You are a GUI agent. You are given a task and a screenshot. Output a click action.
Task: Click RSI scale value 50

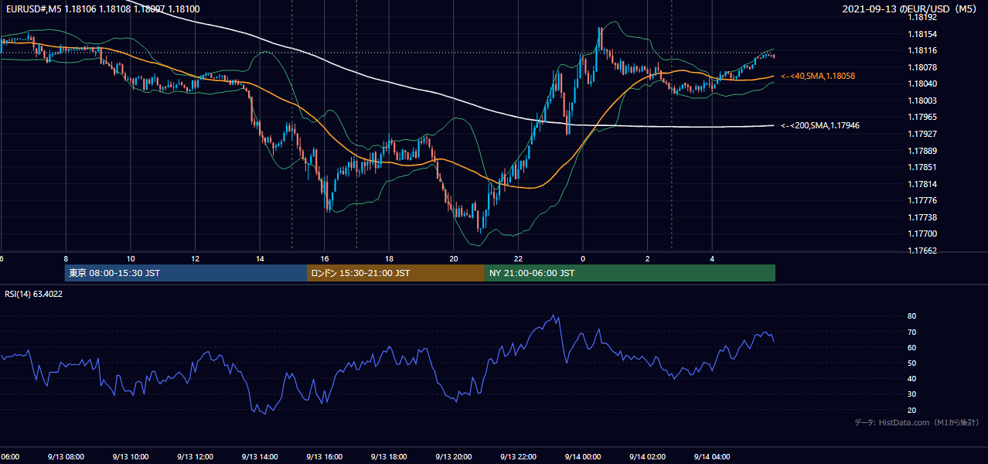[x=911, y=363]
